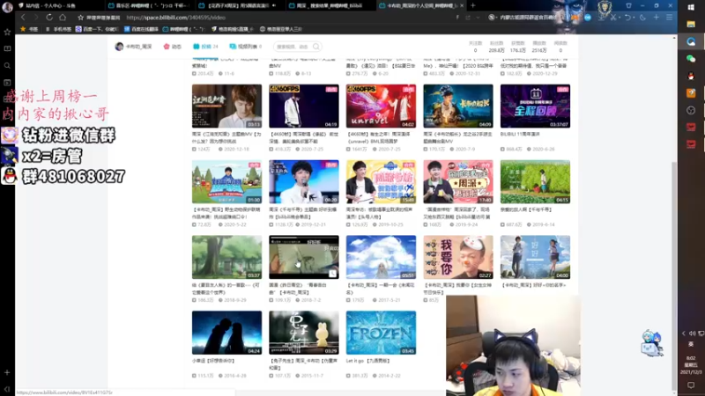Toggle night mode with the moon icon
705x396 pixels.
[643, 17]
